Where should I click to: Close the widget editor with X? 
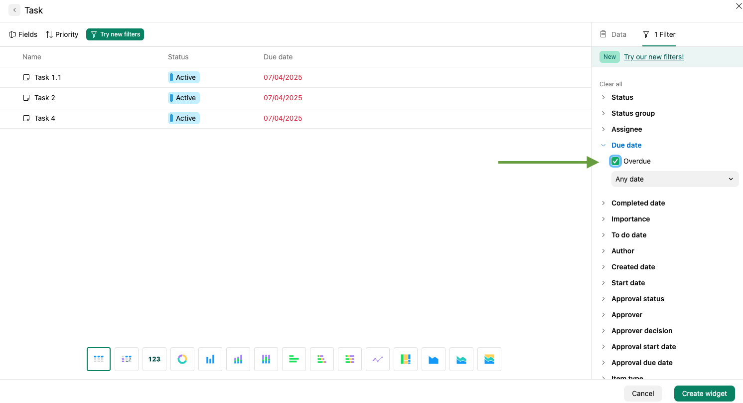point(739,6)
